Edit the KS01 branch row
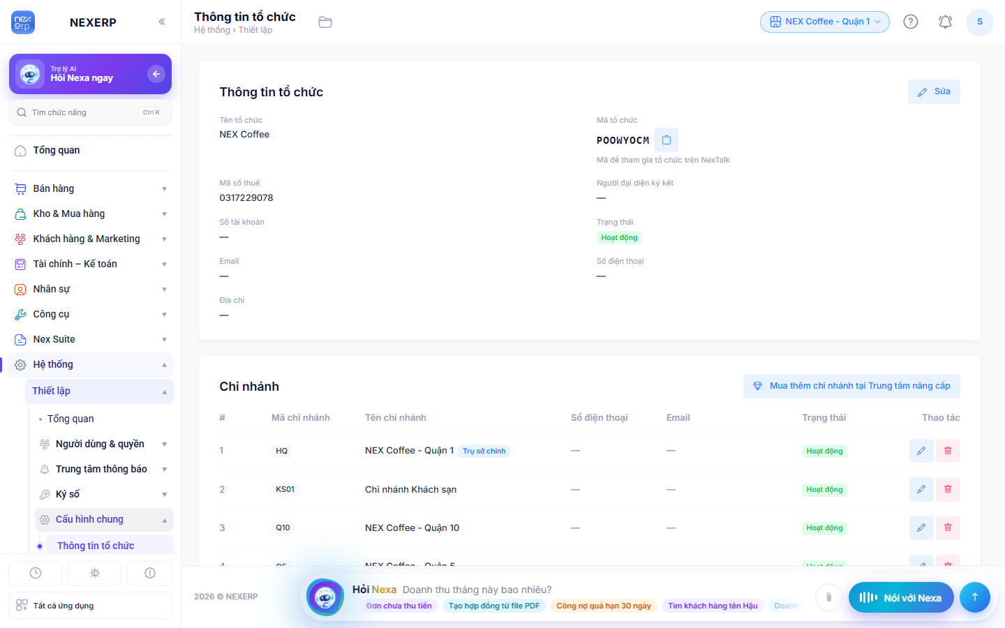This screenshot has width=1005, height=628. 921,489
